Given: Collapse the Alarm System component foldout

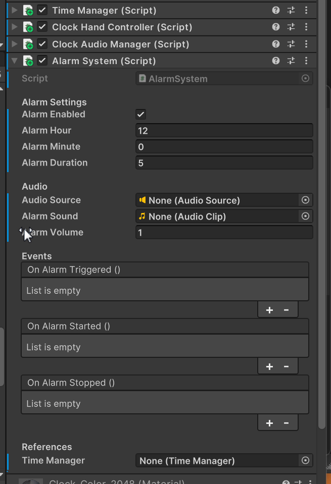Looking at the screenshot, I should pos(14,61).
